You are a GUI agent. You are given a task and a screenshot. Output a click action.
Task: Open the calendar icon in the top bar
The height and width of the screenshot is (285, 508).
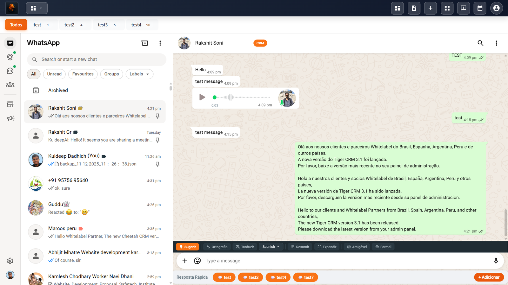(480, 8)
